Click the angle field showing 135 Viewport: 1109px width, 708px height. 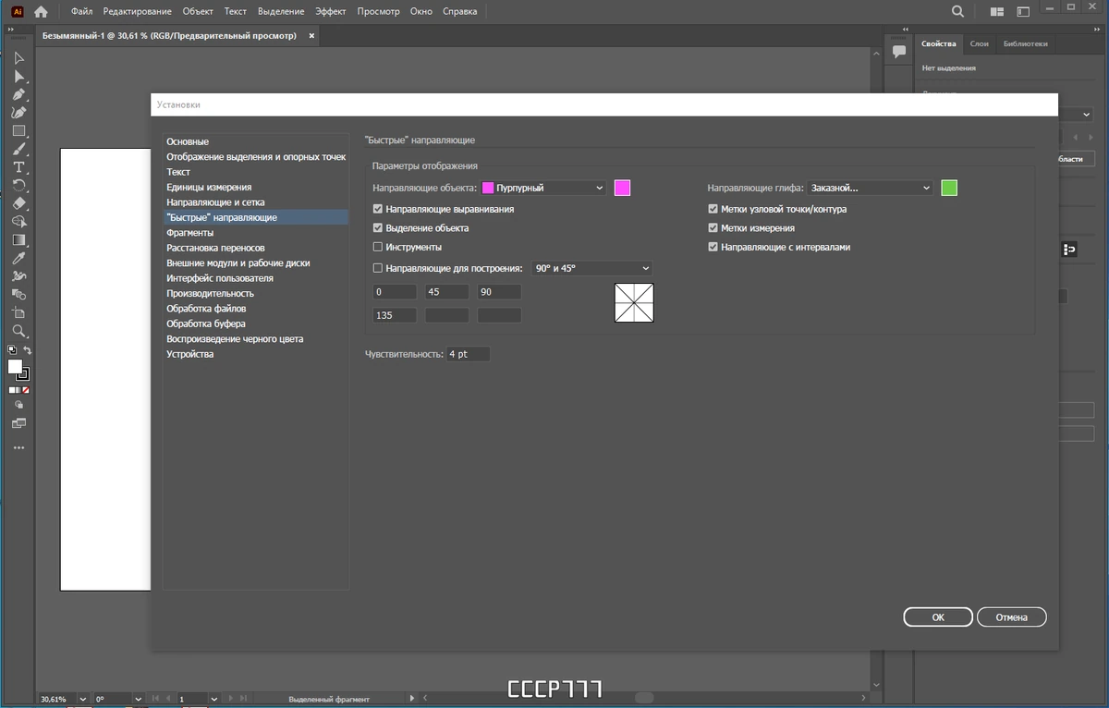(x=394, y=315)
